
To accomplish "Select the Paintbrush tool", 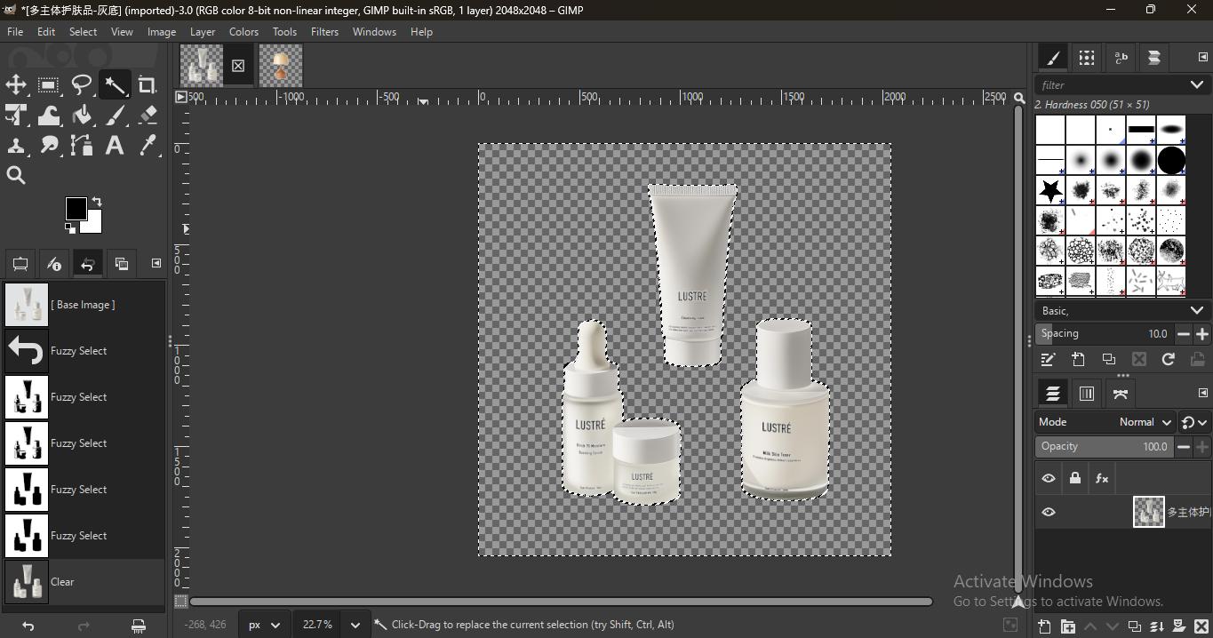I will (115, 116).
